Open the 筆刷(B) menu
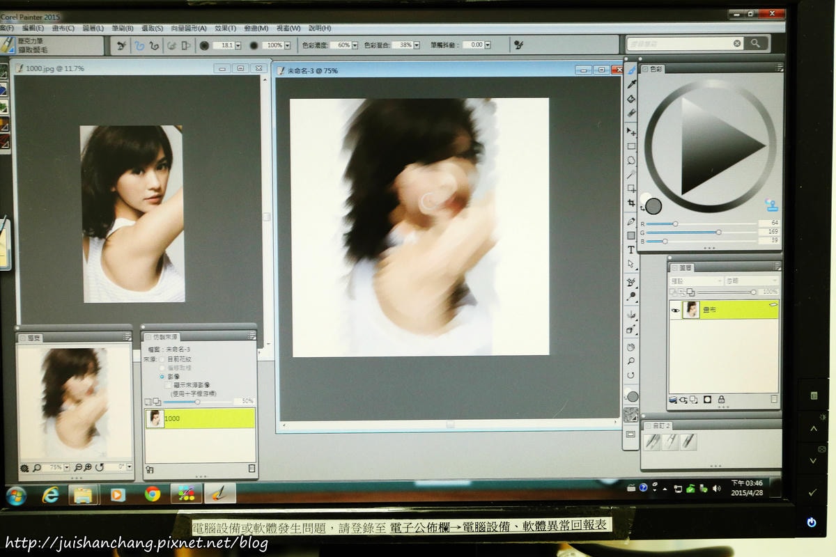This screenshot has width=836, height=557. pos(122,29)
